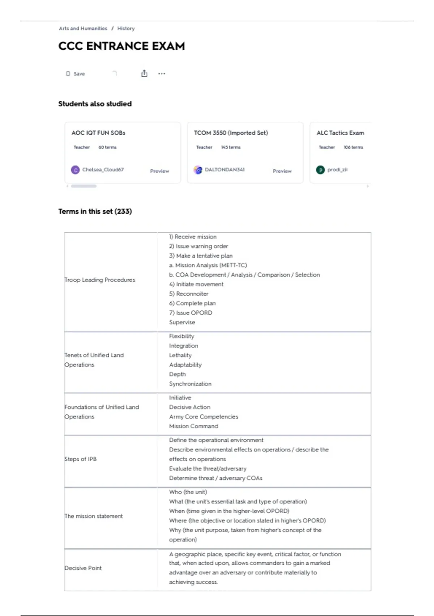The width and height of the screenshot is (434, 616).
Task: Open the Arts and Humanities breadcrumb
Action: pyautogui.click(x=83, y=29)
